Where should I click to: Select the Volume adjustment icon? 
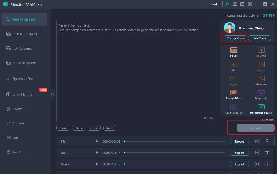pyautogui.click(x=261, y=50)
